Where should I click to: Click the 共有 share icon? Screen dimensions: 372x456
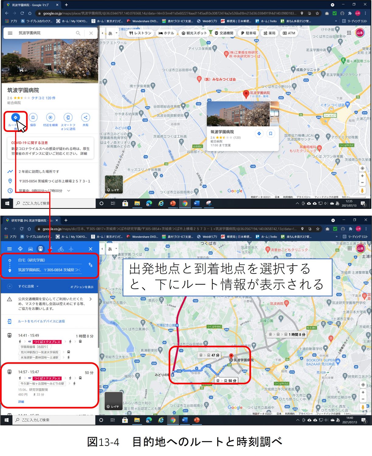click(85, 117)
